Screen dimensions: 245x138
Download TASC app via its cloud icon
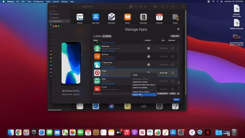point(172,81)
